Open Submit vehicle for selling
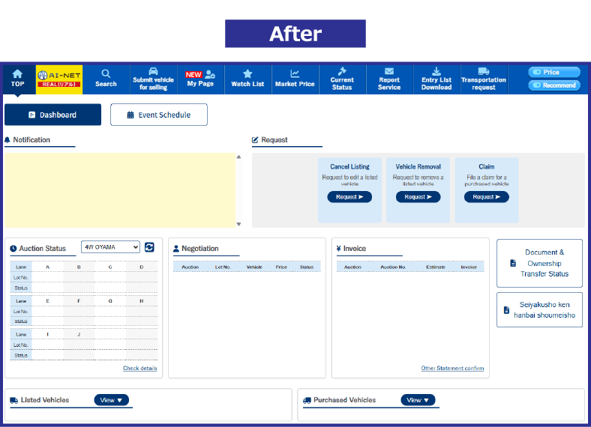Image resolution: width=591 pixels, height=427 pixels. coord(153,72)
